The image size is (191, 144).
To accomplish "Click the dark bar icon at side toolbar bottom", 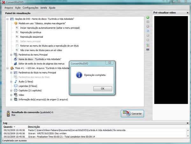I will coord(148,49).
